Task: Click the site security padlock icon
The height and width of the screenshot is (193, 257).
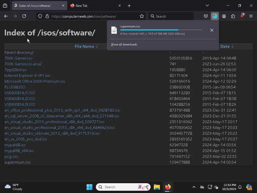Action: point(47,16)
